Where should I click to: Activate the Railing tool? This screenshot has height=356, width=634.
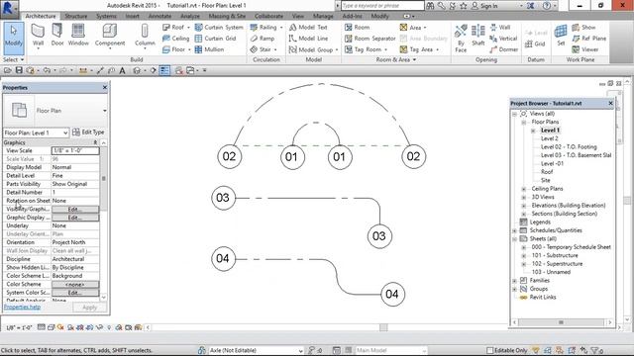[x=266, y=27]
